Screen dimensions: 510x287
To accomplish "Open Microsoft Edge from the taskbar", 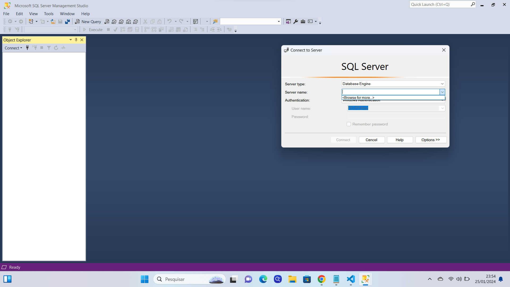I will pyautogui.click(x=263, y=279).
